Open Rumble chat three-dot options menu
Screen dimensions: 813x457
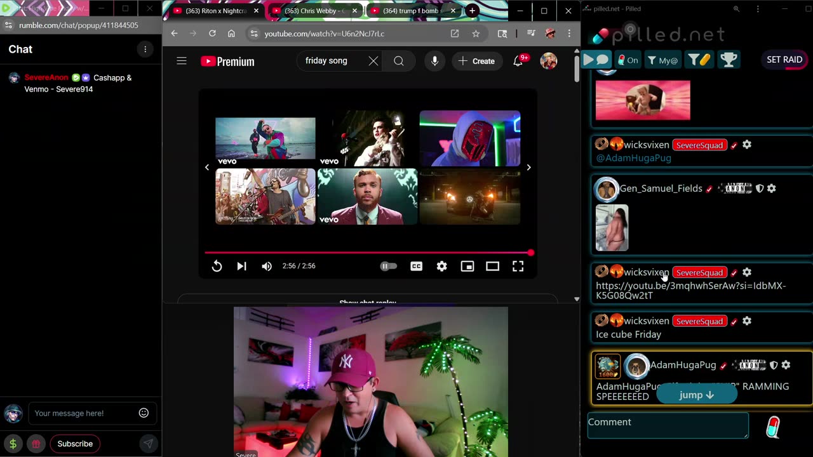tap(145, 49)
